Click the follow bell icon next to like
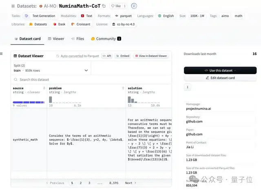Screen dimensions: 261x190 (x=135, y=6)
